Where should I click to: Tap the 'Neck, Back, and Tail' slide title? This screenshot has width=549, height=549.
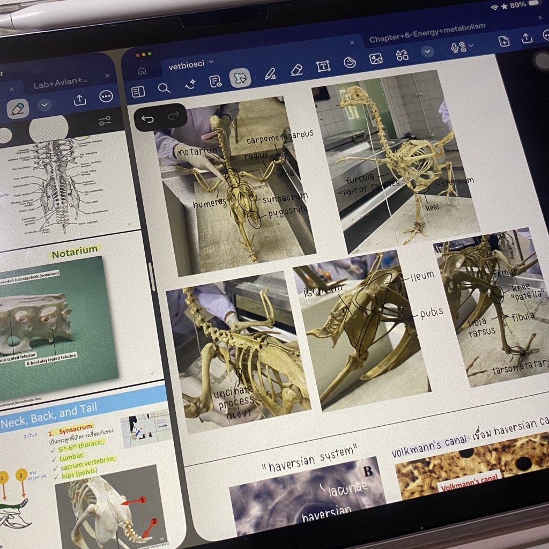(x=49, y=417)
